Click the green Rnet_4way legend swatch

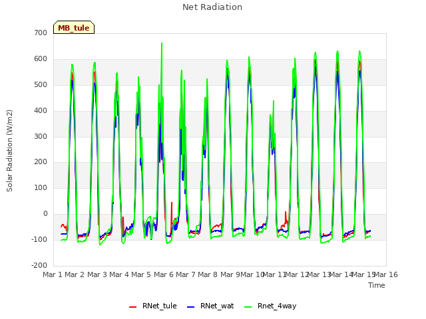(x=248, y=307)
